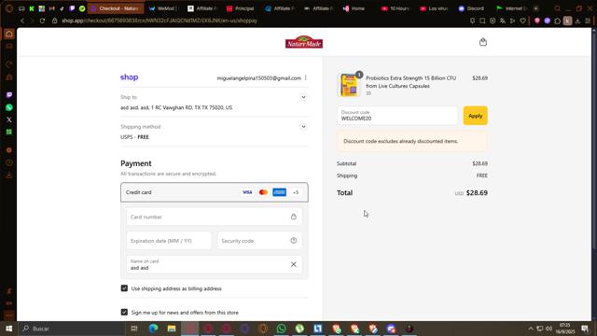Open the notification center icon
This screenshot has height=336, width=597.
pos(585,329)
